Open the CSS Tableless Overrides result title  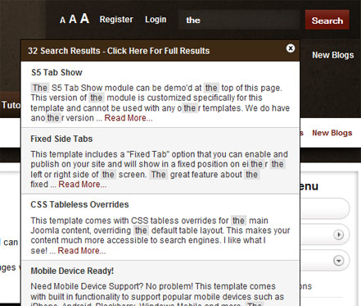79,204
